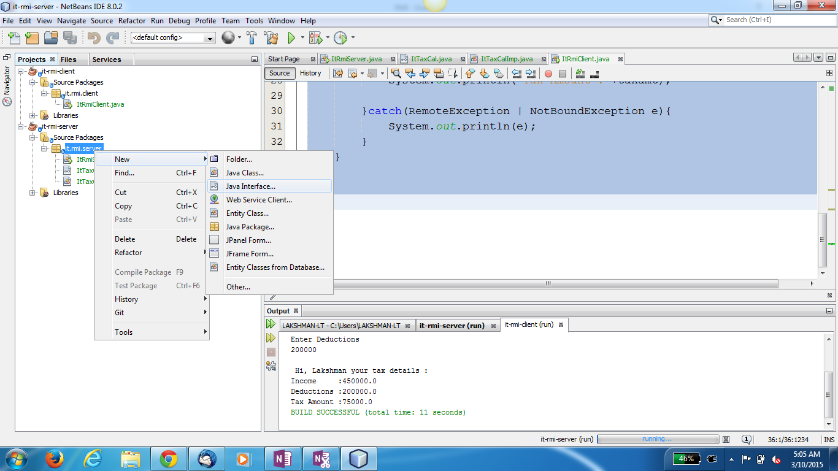Collapse the it-rmi-client project node

click(x=21, y=71)
